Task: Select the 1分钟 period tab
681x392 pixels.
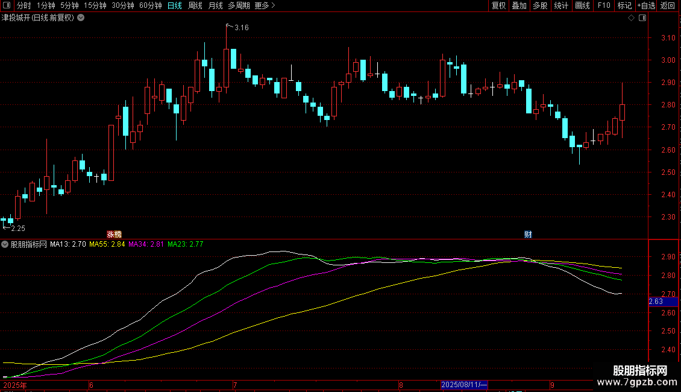Action: click(x=46, y=5)
